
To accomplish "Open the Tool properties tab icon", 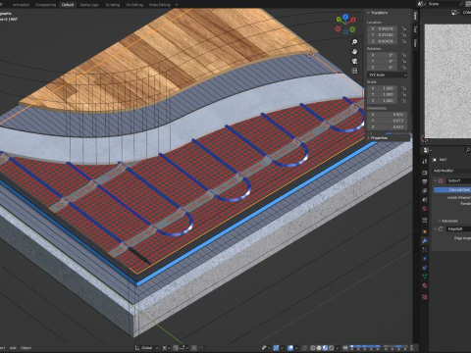I will coord(425,161).
